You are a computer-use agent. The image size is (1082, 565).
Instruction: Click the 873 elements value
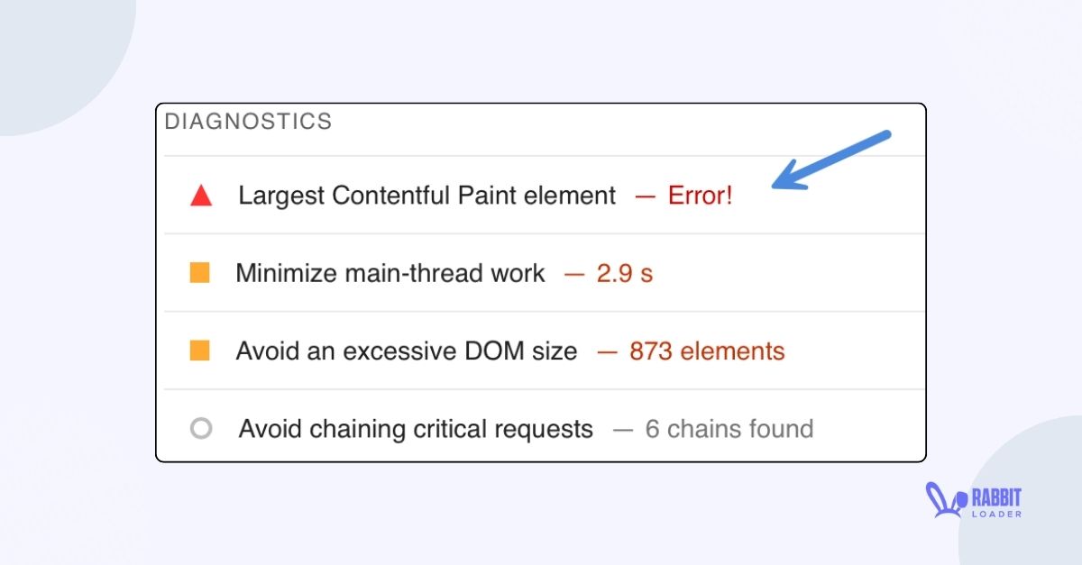tap(707, 351)
